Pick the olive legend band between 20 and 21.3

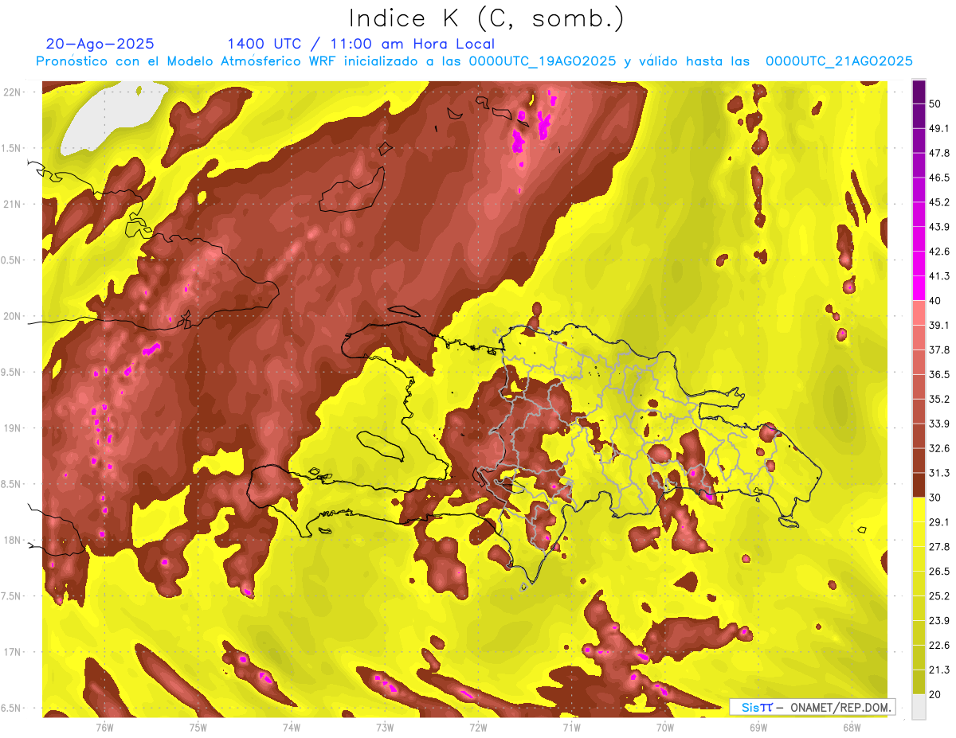tap(919, 682)
